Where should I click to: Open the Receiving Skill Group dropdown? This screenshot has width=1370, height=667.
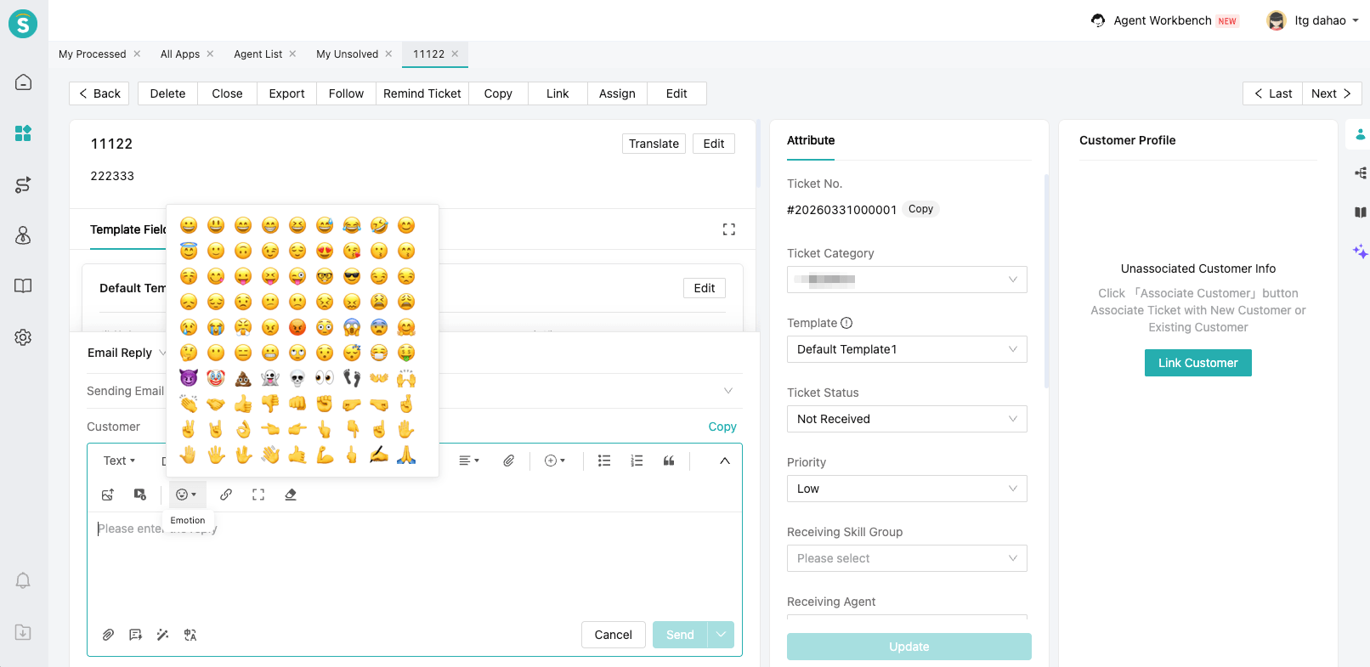tap(907, 558)
